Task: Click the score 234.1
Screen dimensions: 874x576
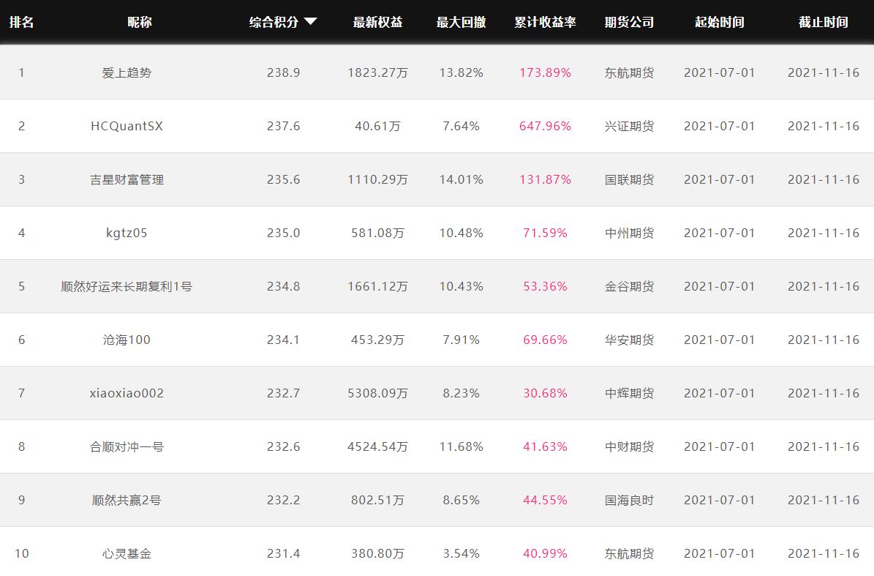Action: coord(283,340)
